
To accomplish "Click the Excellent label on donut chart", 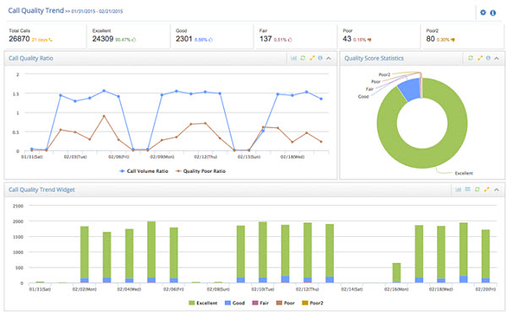I will 464,173.
